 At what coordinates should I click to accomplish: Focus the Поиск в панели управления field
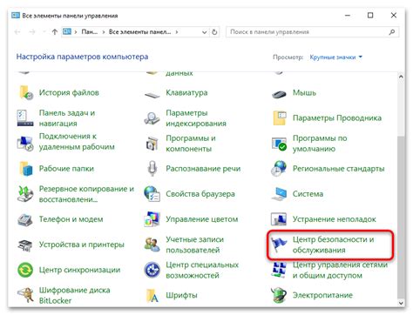(x=313, y=32)
